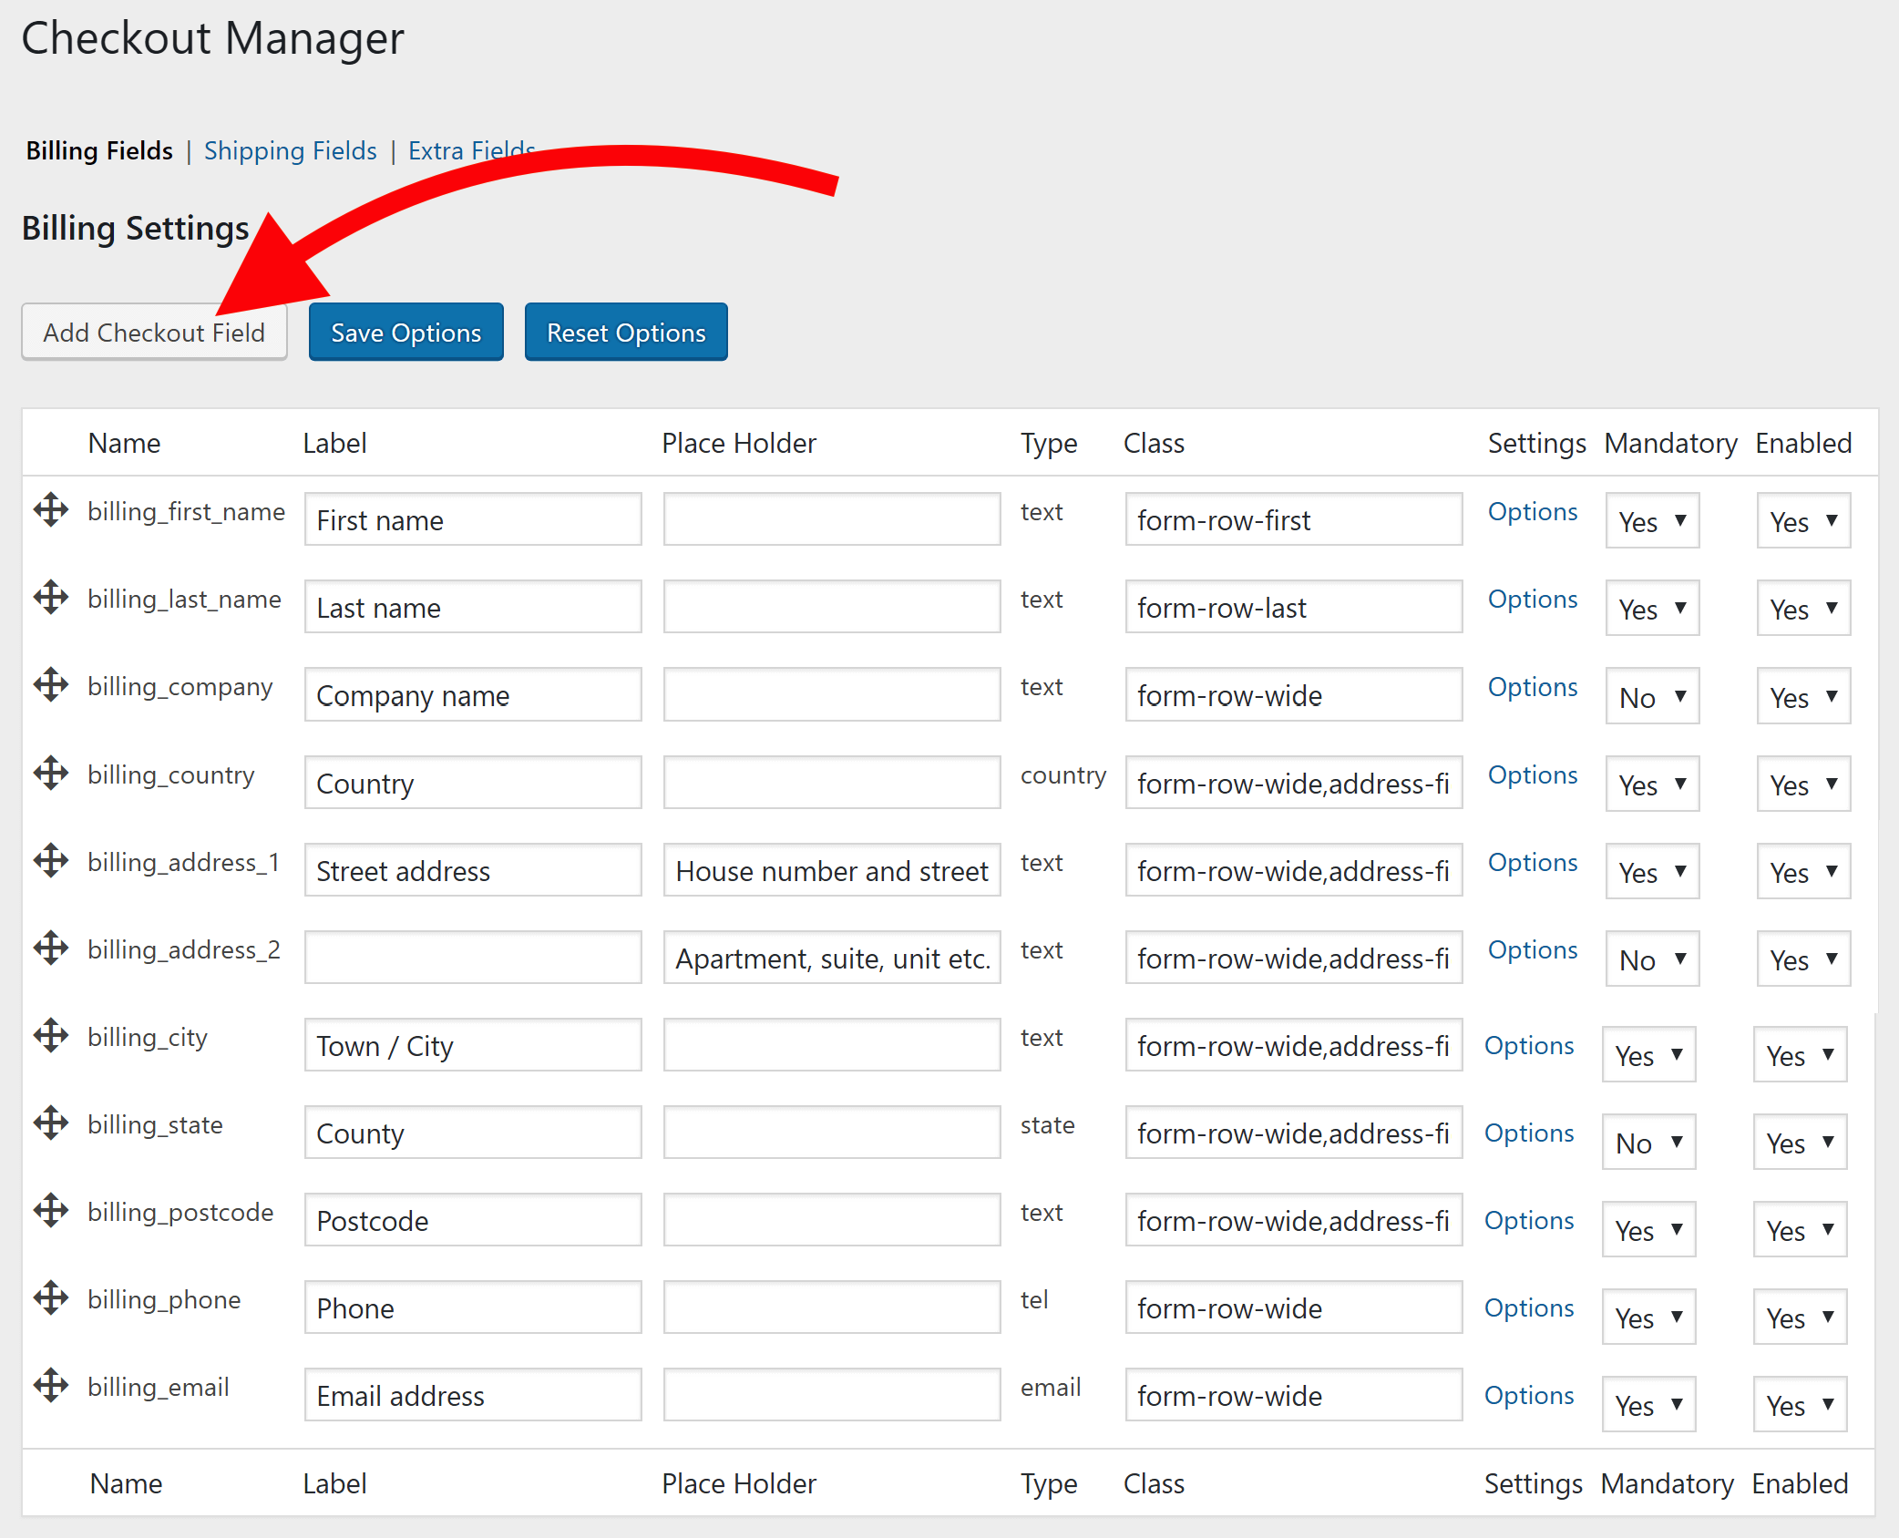Select the drag handle for billing_company

point(51,685)
